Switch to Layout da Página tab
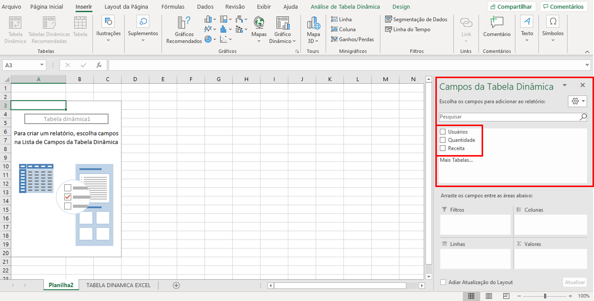 tap(126, 7)
